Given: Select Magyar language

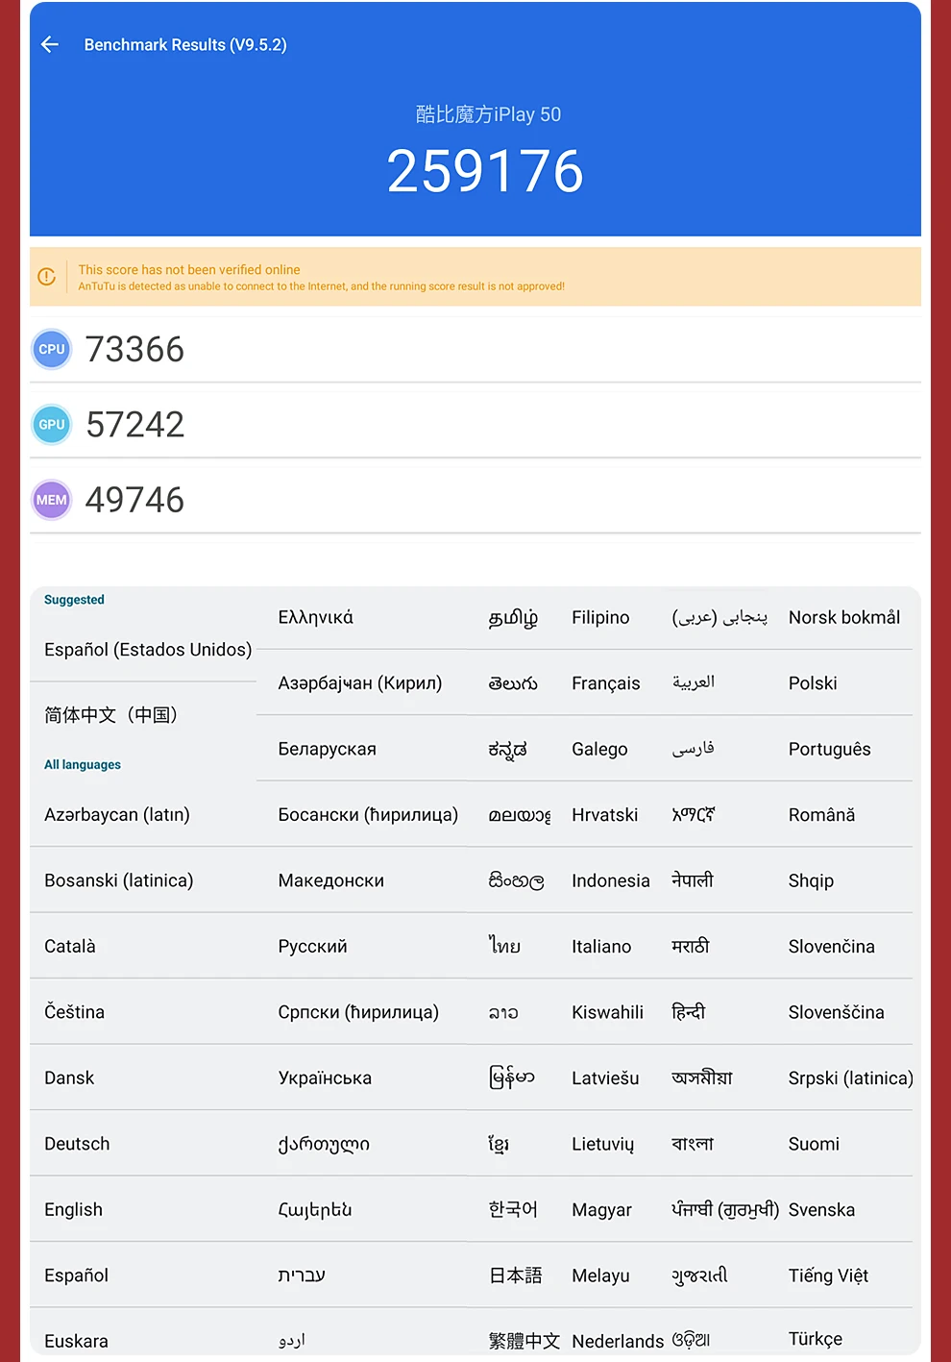Looking at the screenshot, I should [x=602, y=1210].
